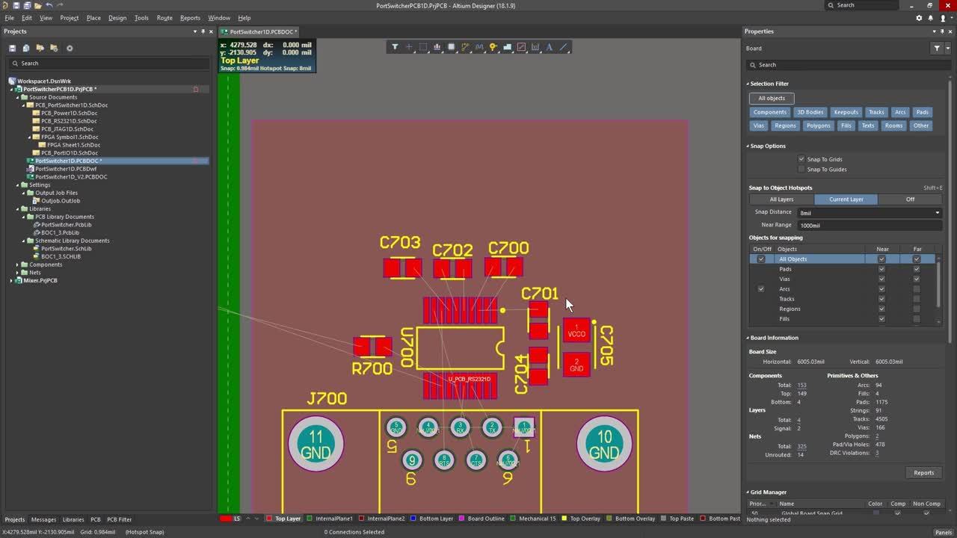
Task: Select the Place Line tool in active bar
Action: pyautogui.click(x=564, y=47)
